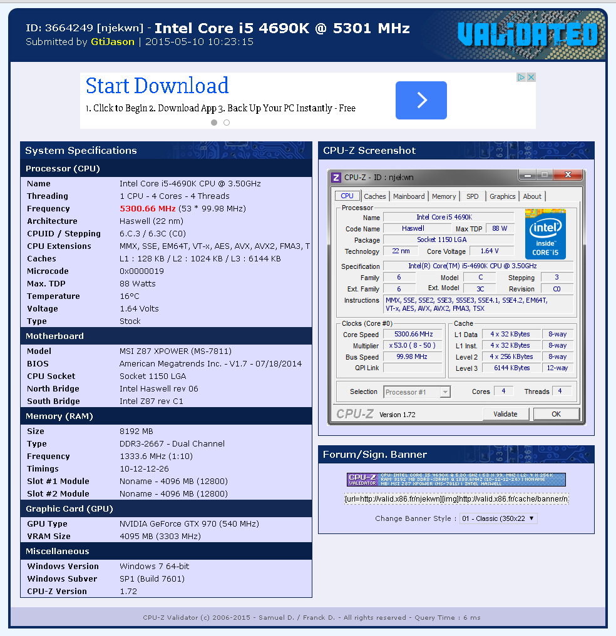Click the MSI Z87 XPOWER (MS-7811) model text
This screenshot has height=636, width=616.
tap(175, 351)
